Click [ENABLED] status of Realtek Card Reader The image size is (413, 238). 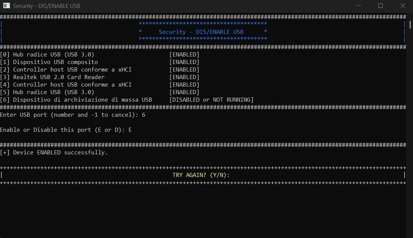click(x=184, y=77)
